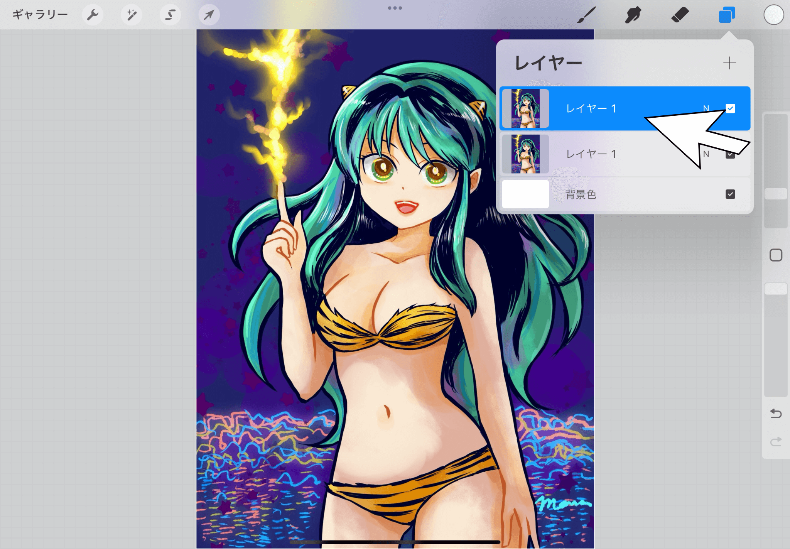Open blend mode N of second layer
This screenshot has height=549, width=790.
tap(706, 154)
